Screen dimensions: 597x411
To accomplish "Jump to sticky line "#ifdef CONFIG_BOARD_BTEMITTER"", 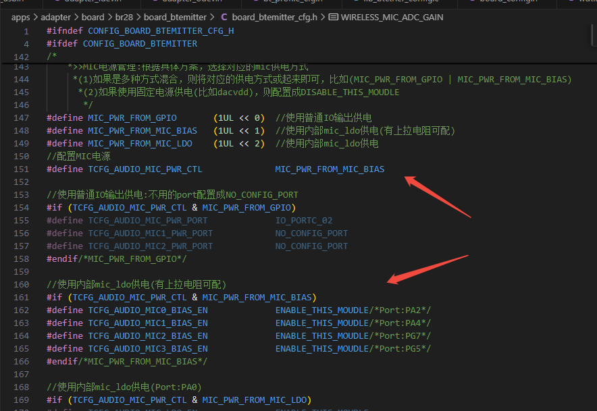I will tap(122, 44).
